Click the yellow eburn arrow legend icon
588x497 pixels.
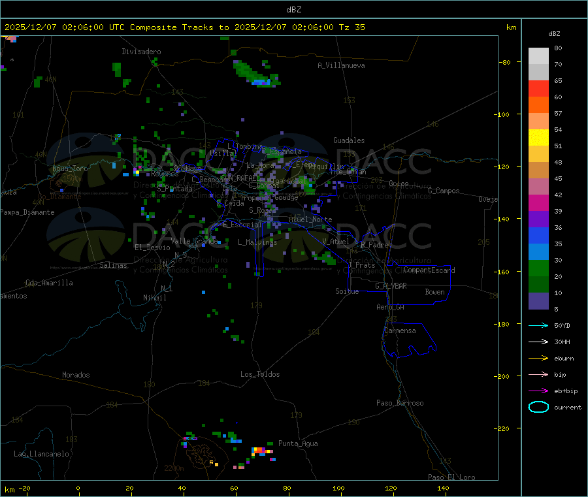(538, 359)
